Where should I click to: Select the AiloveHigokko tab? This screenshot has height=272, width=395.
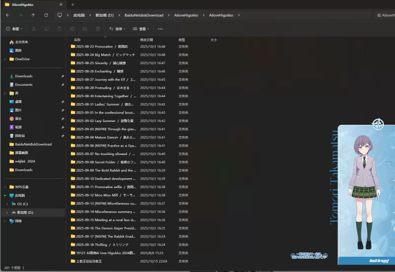tap(33, 4)
